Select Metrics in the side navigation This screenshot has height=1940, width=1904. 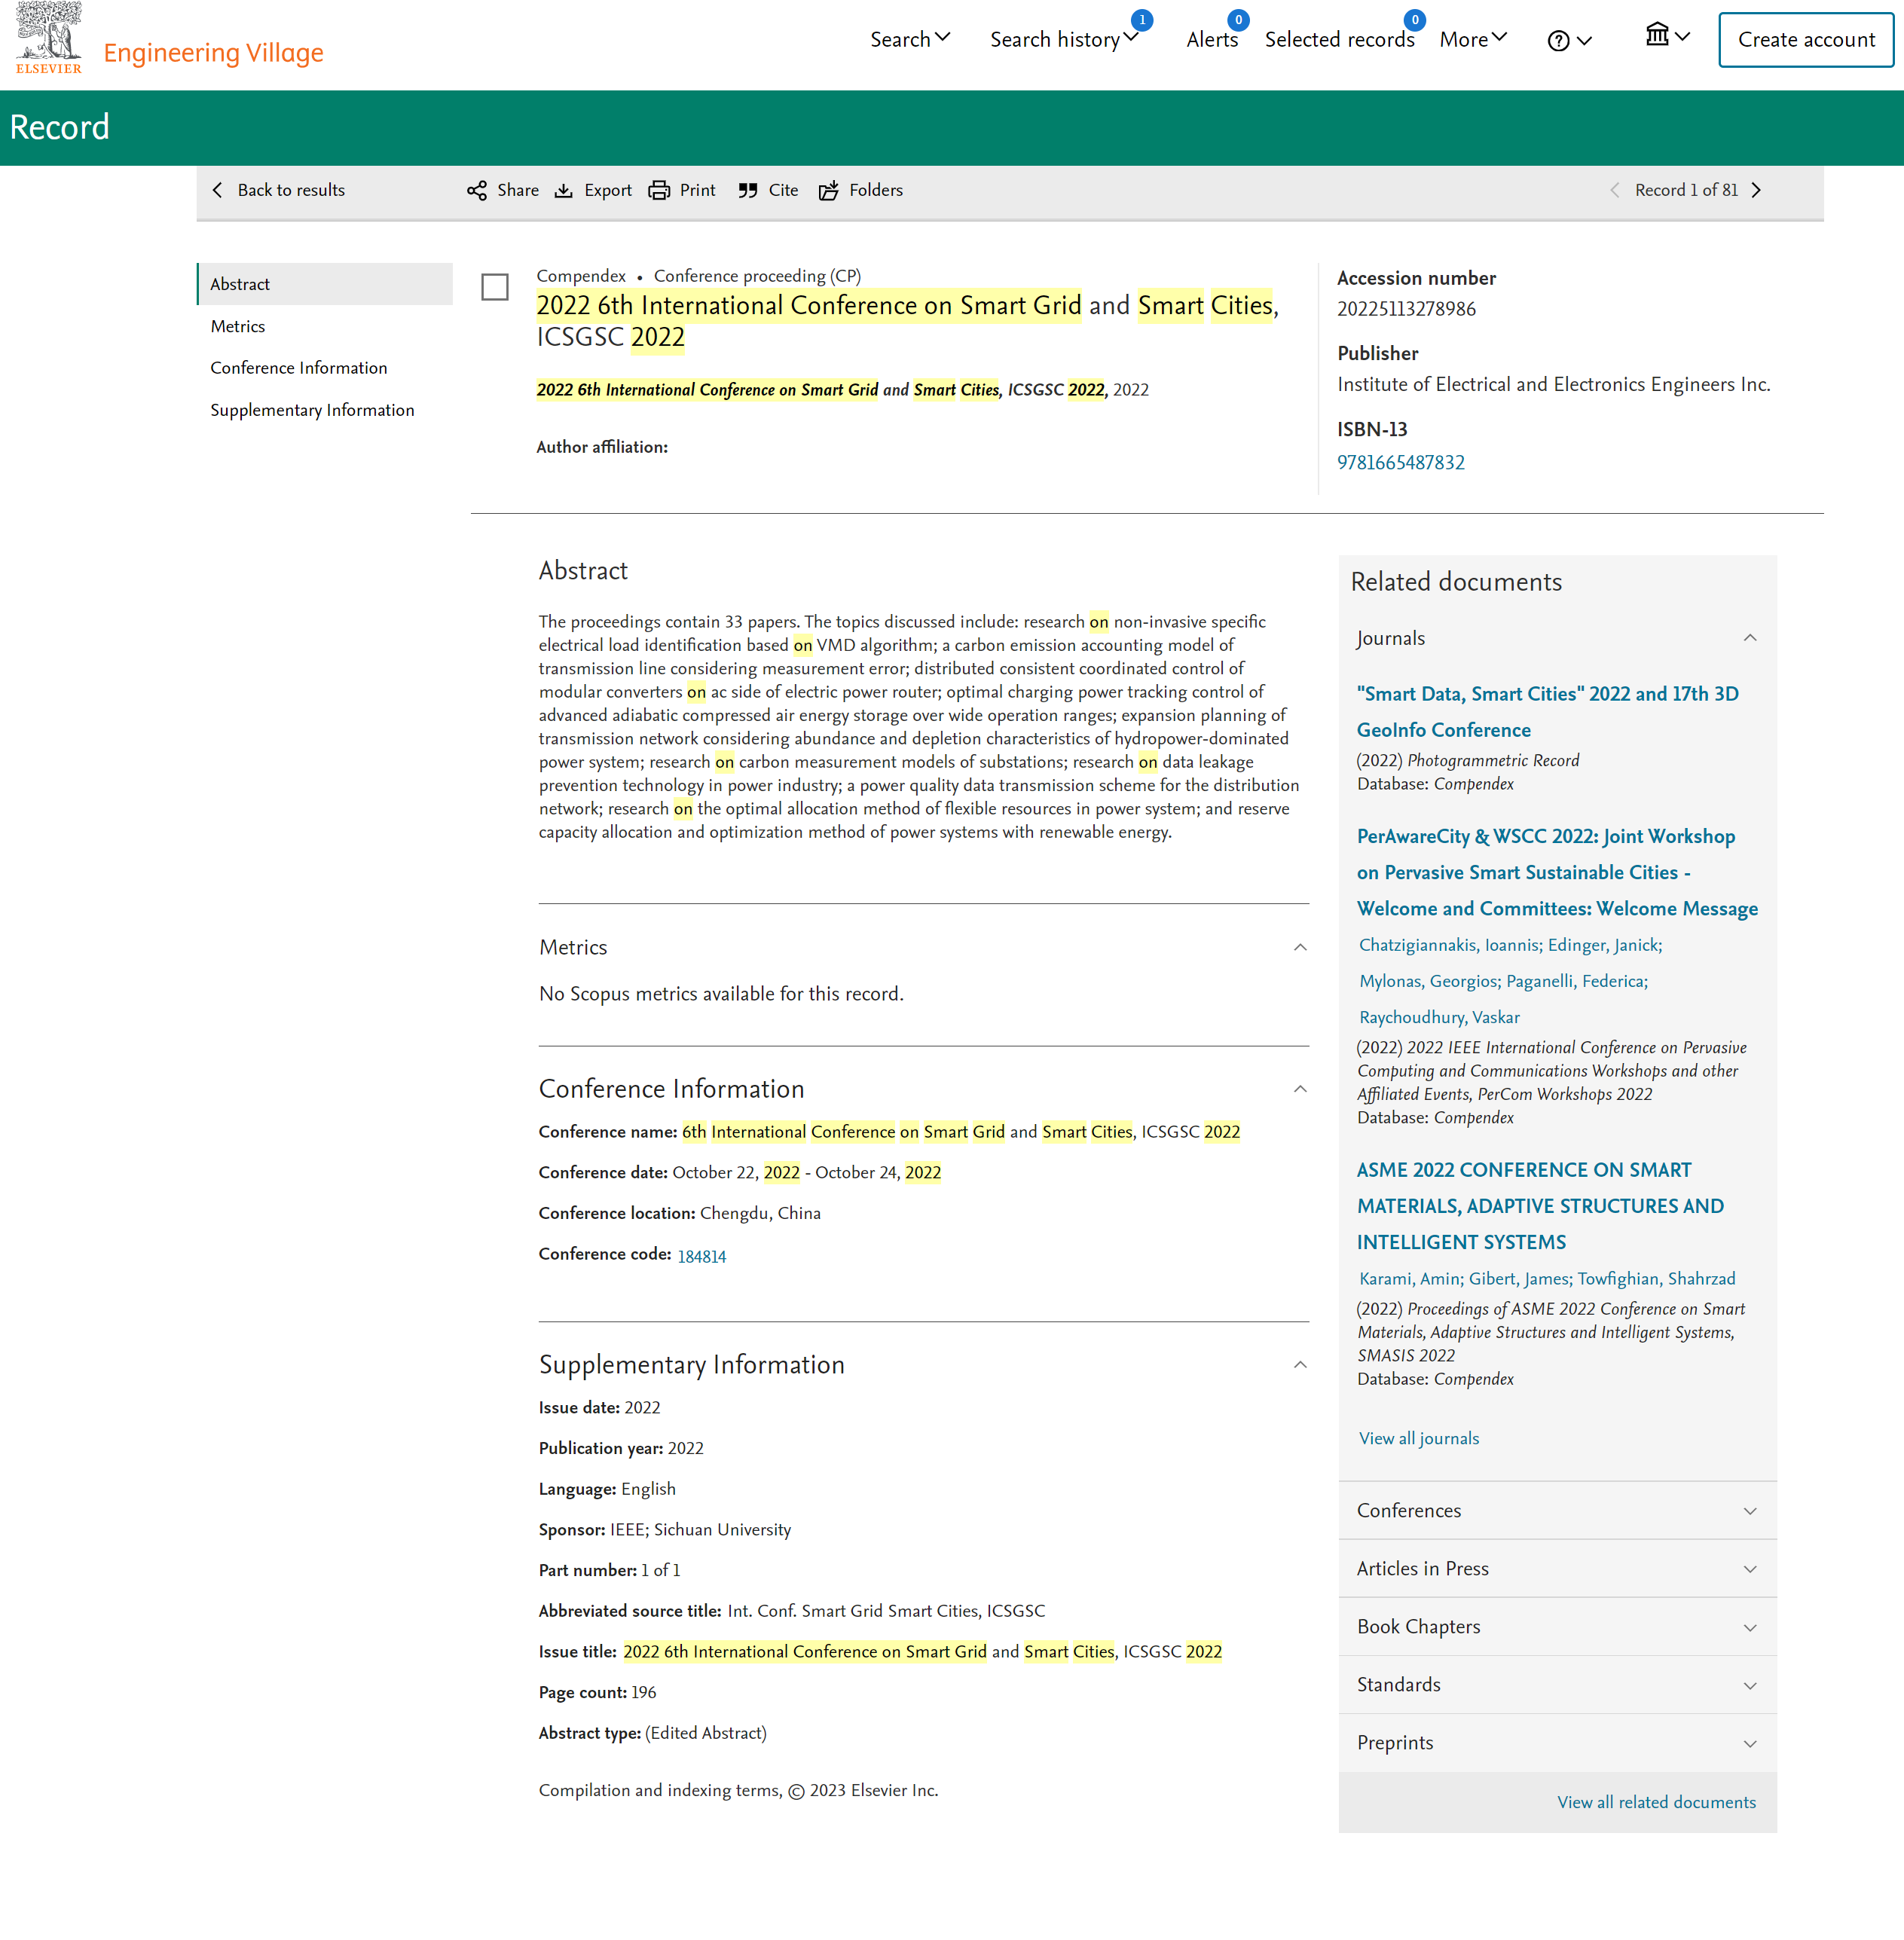click(x=238, y=326)
